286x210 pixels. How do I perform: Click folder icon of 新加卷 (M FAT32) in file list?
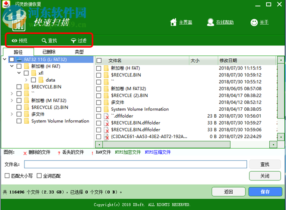[106, 89]
